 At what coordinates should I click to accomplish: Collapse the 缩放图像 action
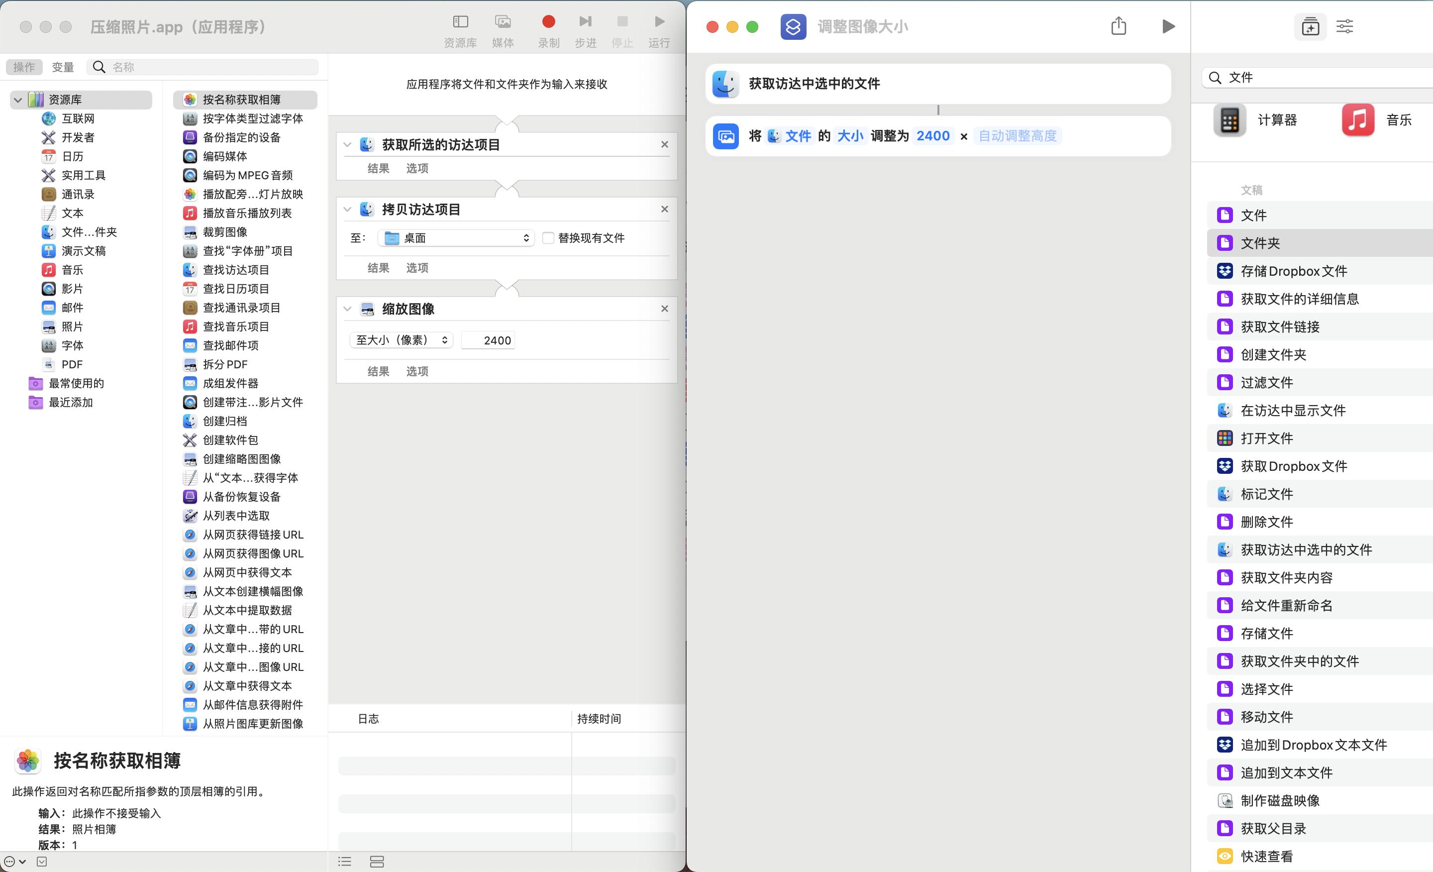tap(347, 309)
